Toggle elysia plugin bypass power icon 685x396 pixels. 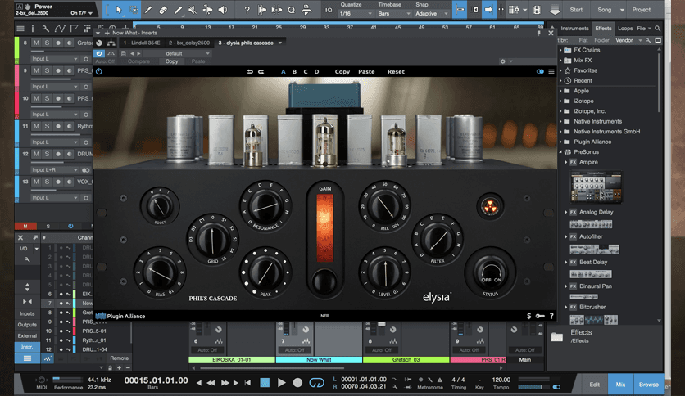(99, 71)
